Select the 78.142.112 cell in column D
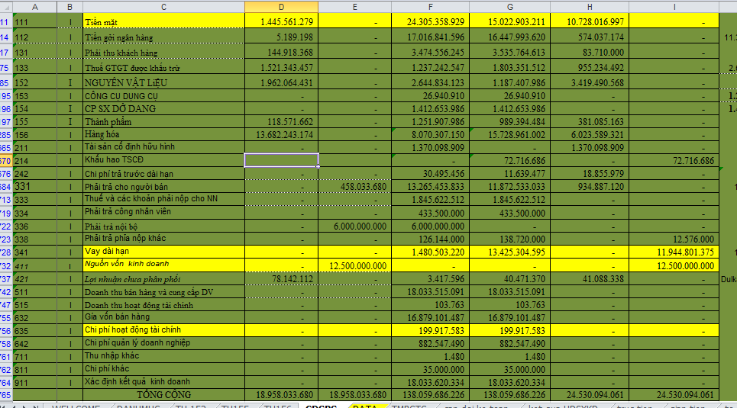The height and width of the screenshot is (408, 737). point(281,279)
